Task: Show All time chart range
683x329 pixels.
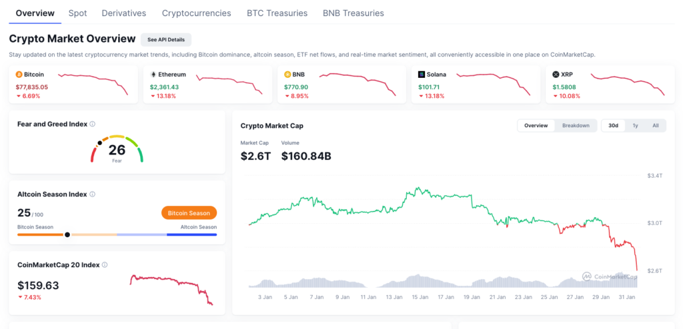Action: pyautogui.click(x=655, y=125)
